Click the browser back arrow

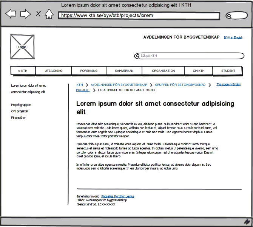click(11, 14)
